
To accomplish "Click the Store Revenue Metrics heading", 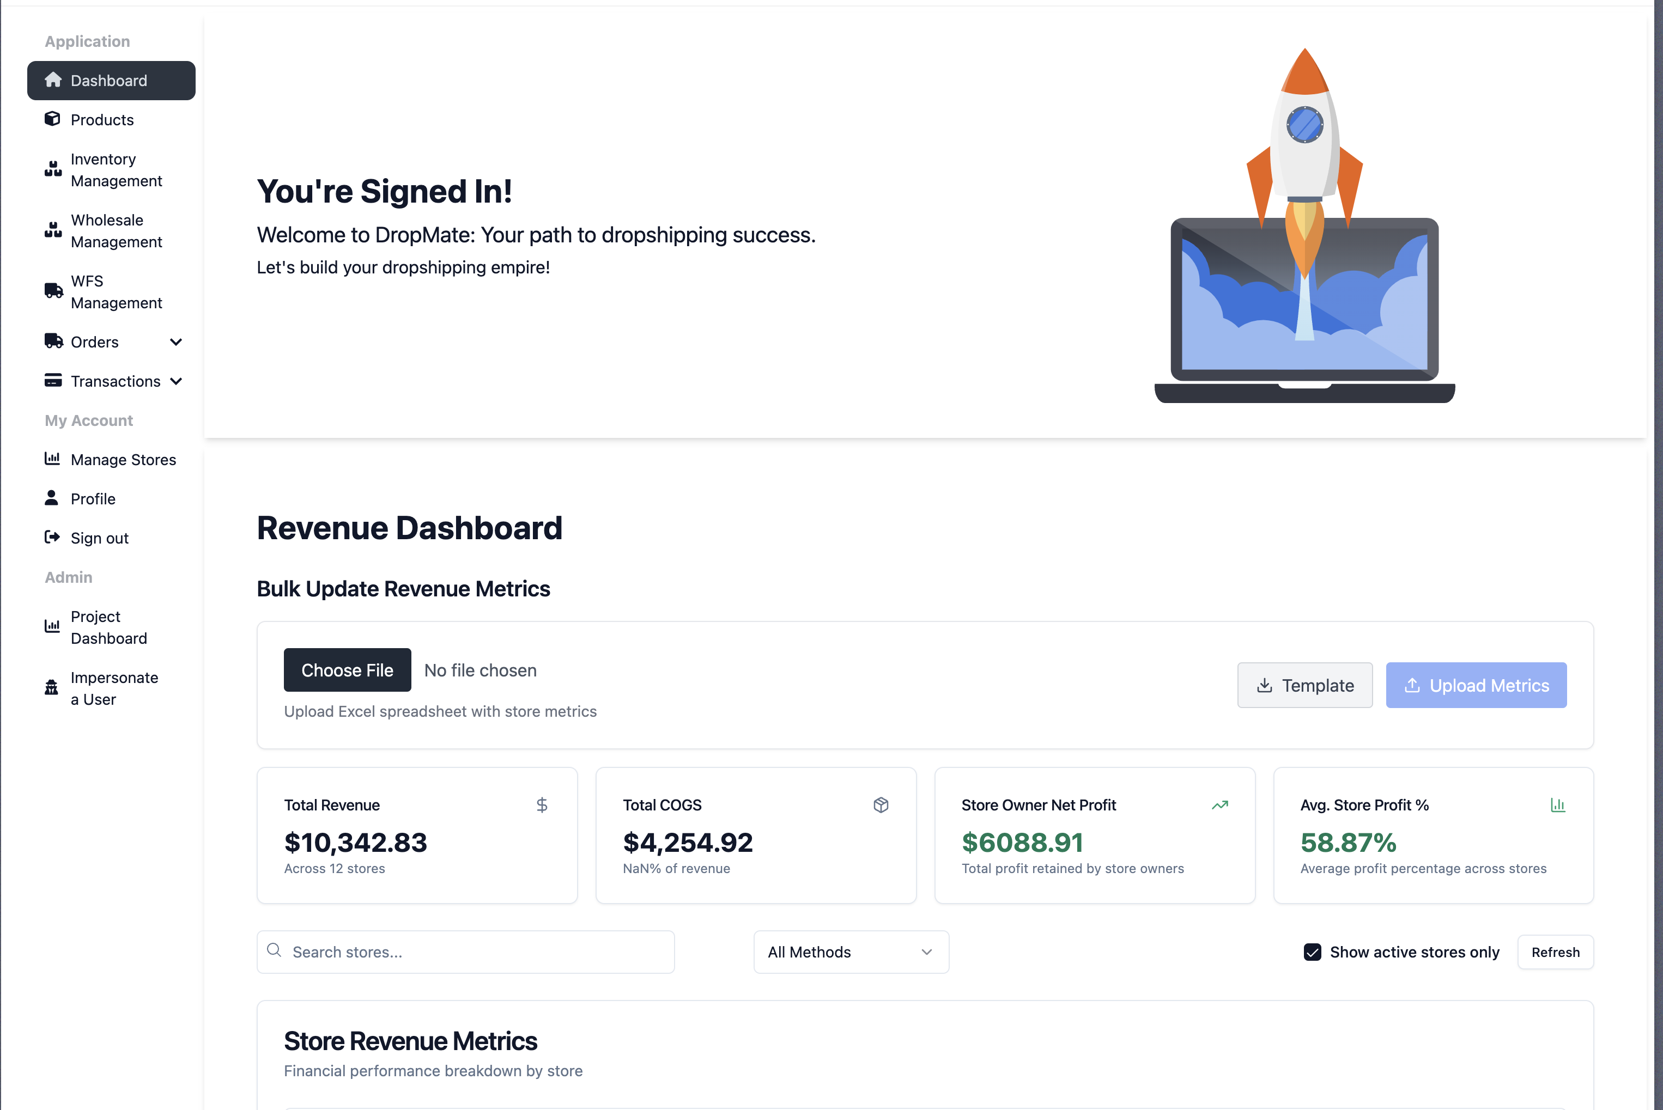I will (x=411, y=1041).
